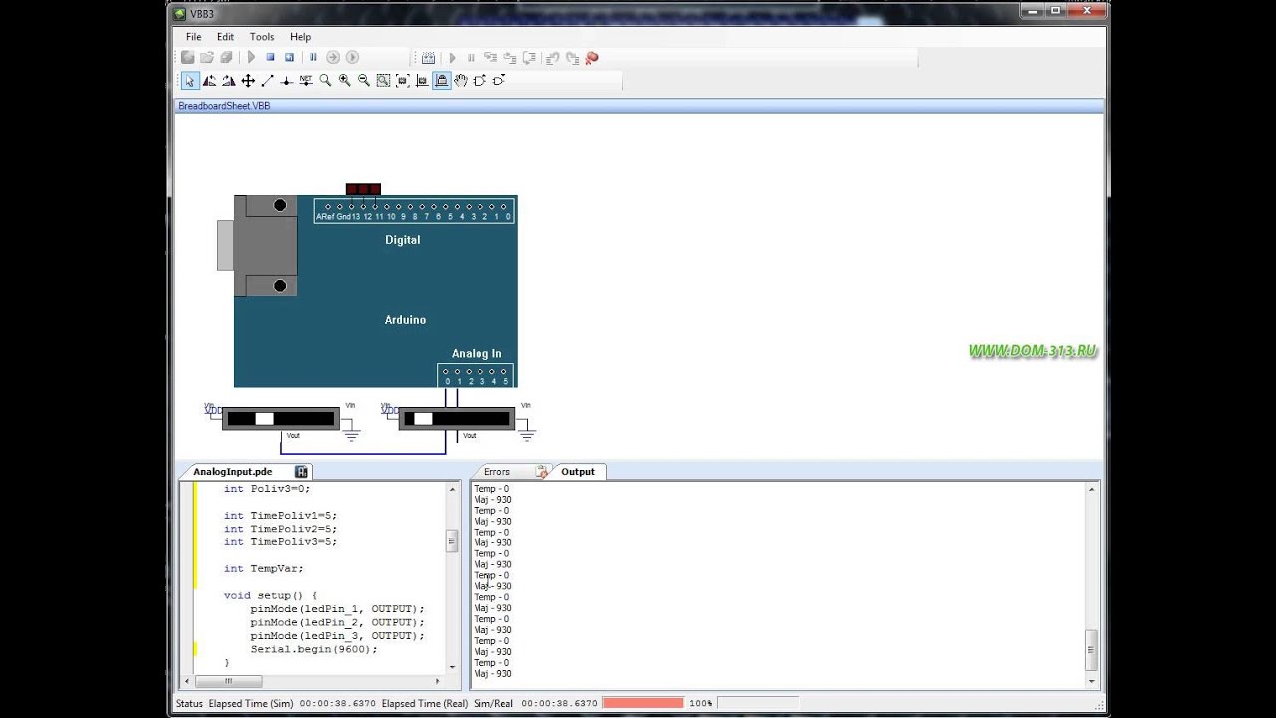The image size is (1276, 718).
Task: Open the Help menu
Action: [x=300, y=37]
